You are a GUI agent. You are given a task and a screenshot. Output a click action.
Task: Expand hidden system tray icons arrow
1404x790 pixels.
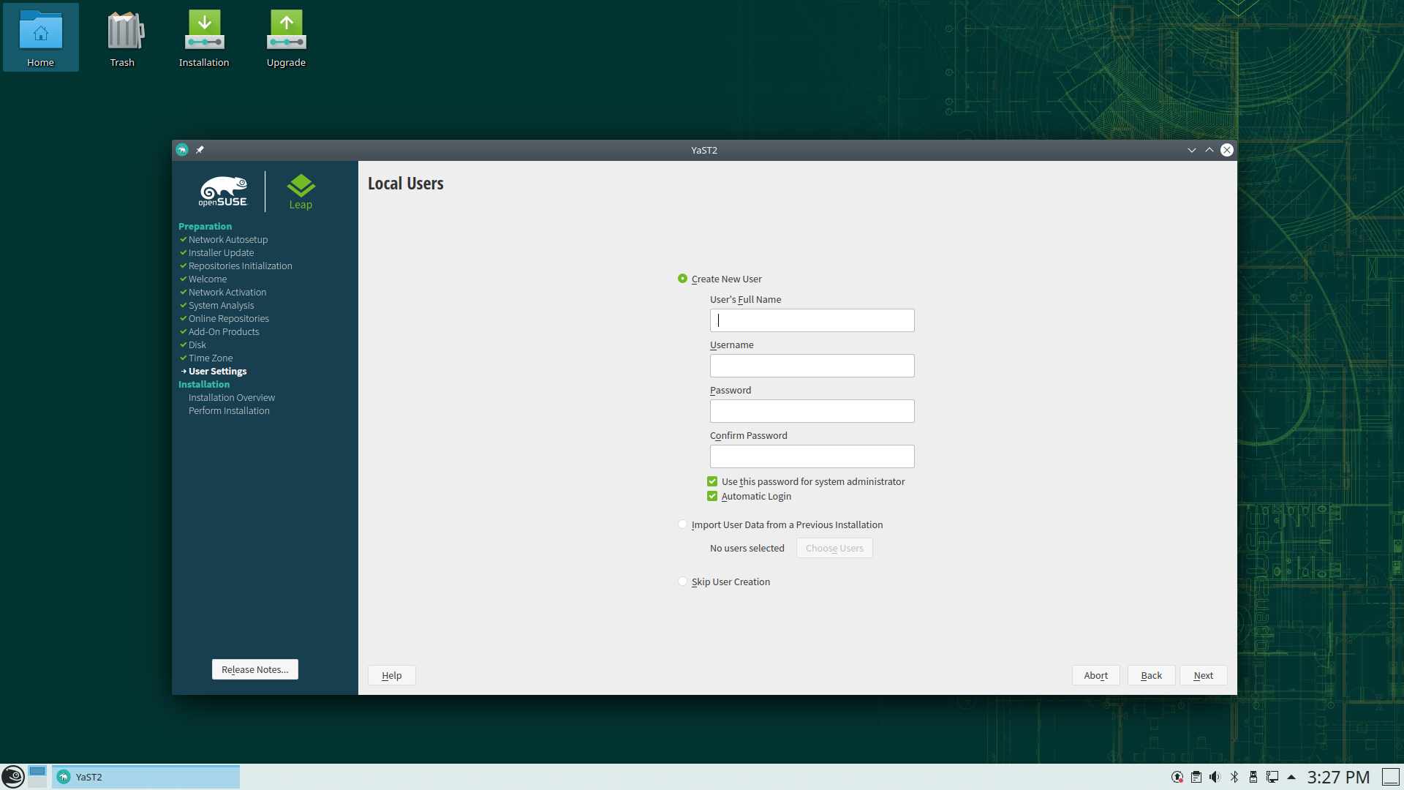click(x=1291, y=777)
